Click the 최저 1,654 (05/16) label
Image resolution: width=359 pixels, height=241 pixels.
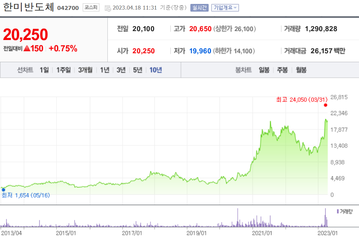tap(26, 195)
